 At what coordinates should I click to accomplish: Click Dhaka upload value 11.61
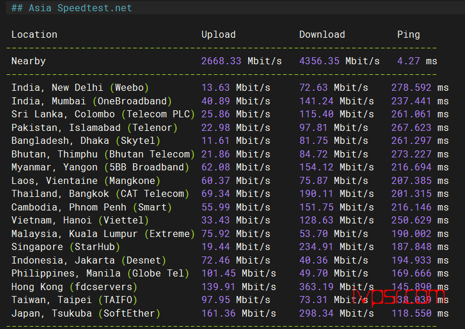coord(216,141)
